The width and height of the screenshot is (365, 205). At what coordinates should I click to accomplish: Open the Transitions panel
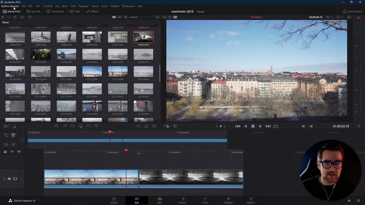pos(55,11)
